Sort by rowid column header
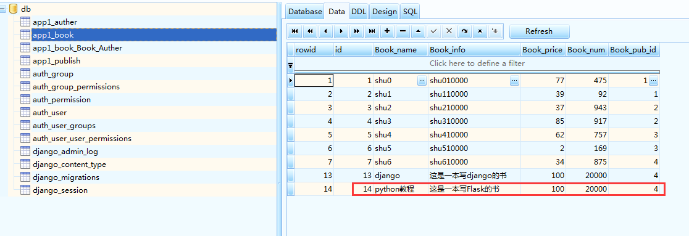Viewport: 689px width, 236px height. [x=314, y=49]
